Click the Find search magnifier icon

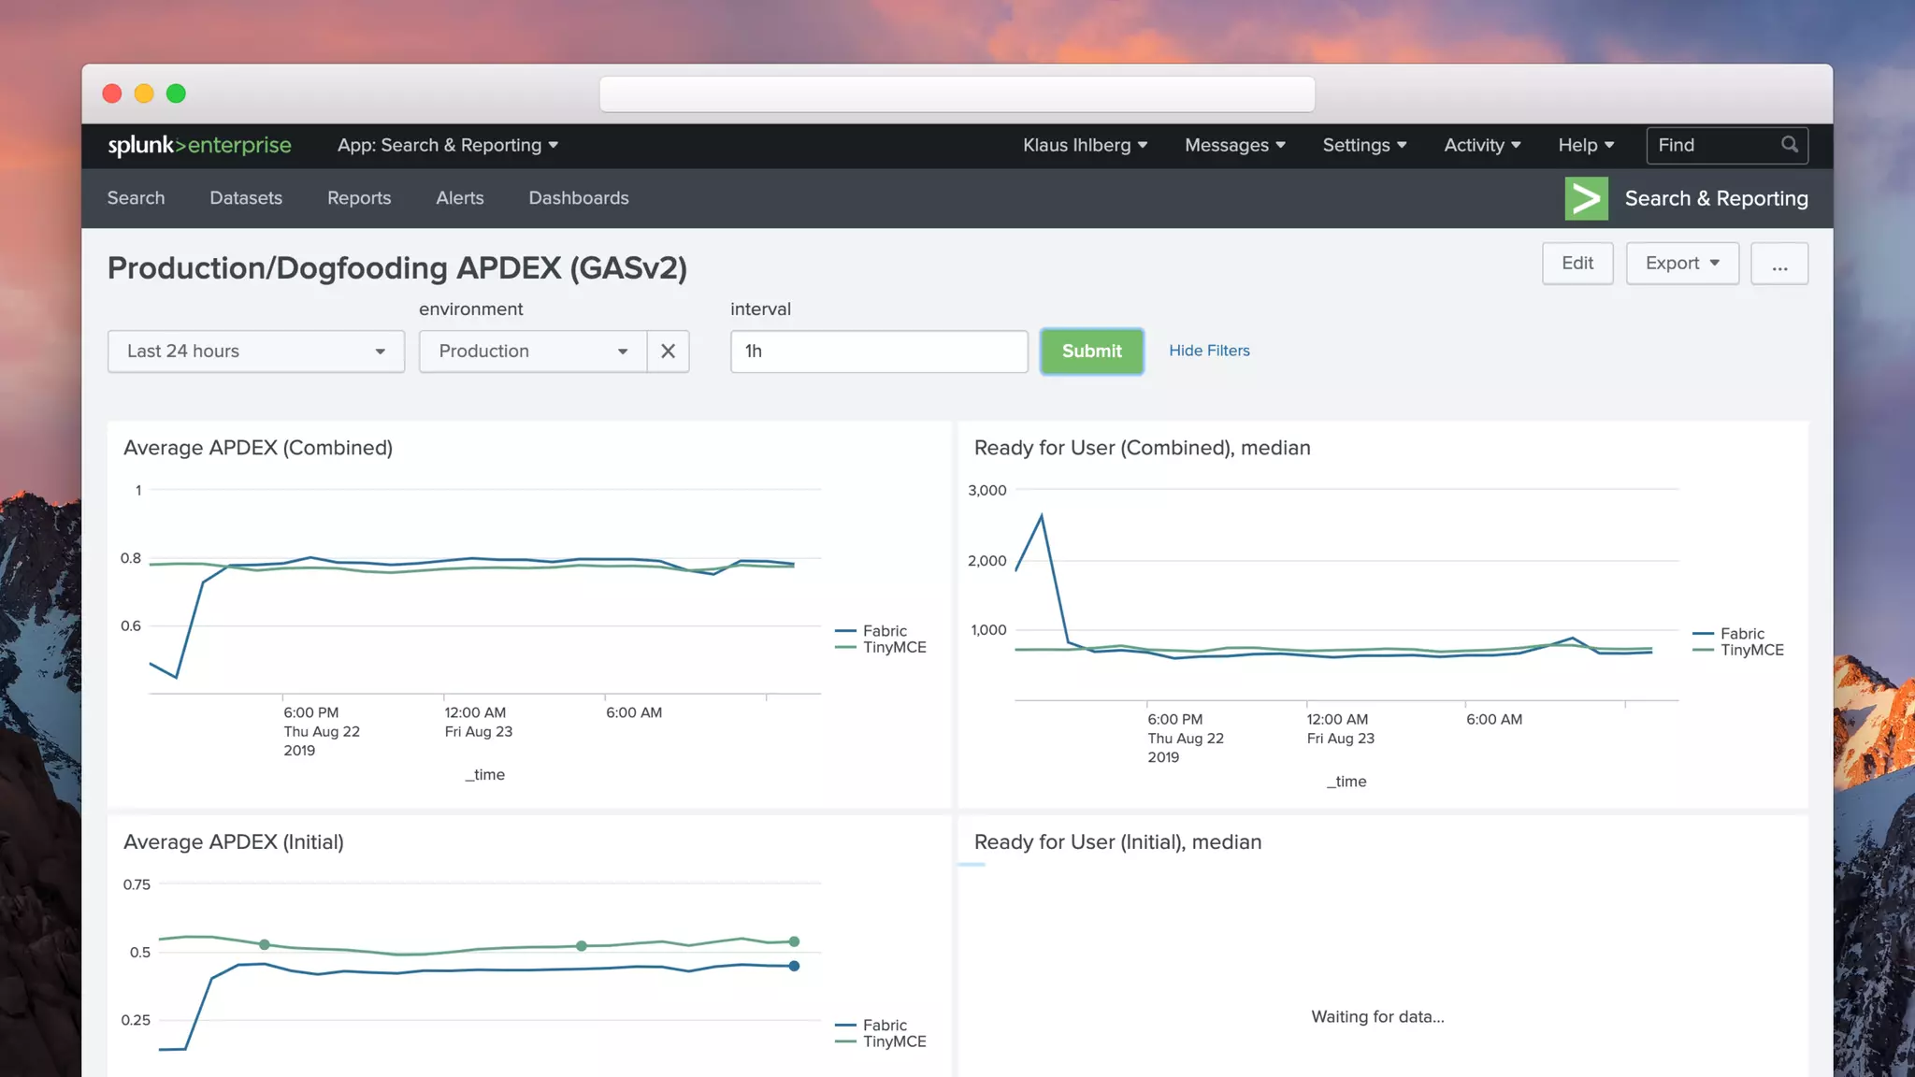pos(1789,145)
